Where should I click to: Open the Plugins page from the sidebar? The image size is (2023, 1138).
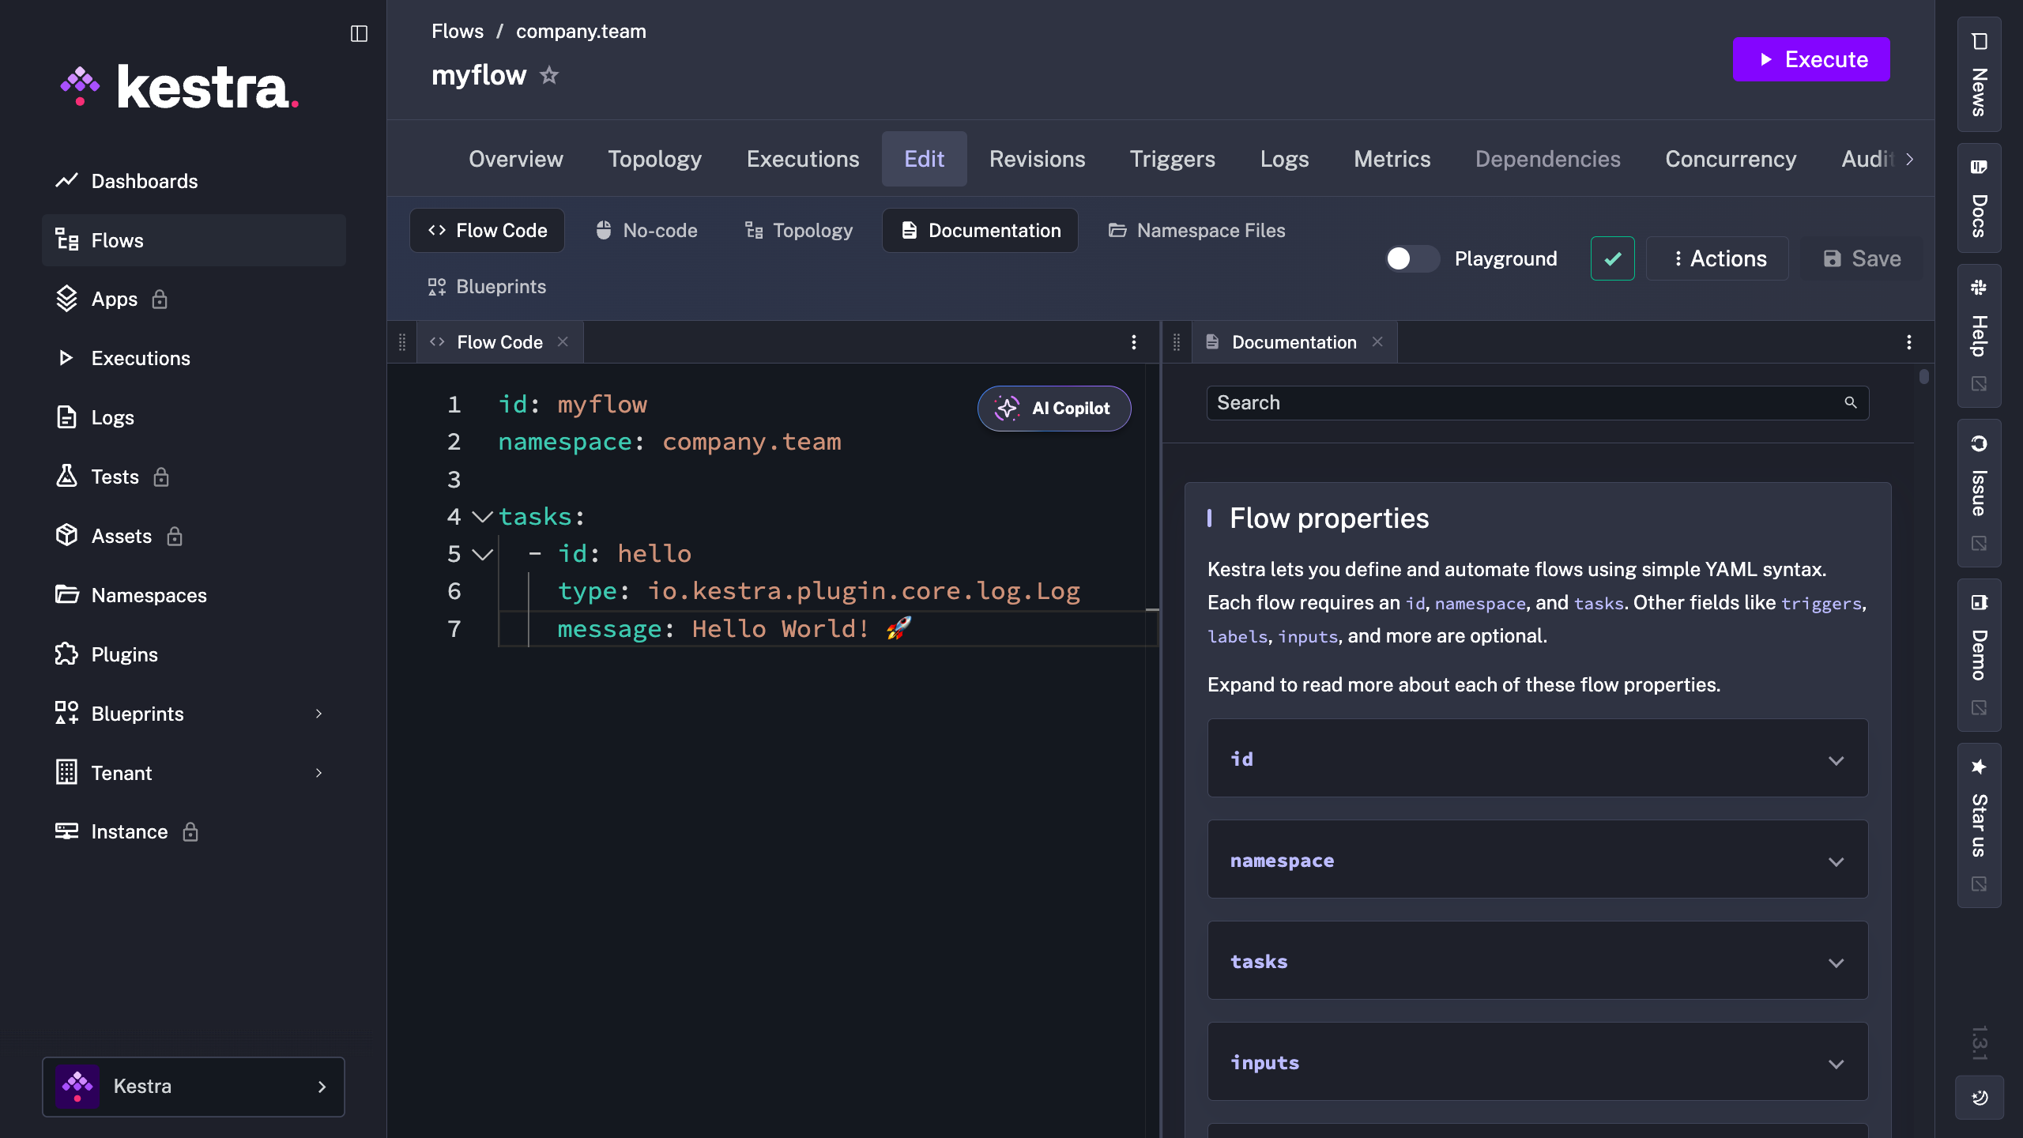point(124,654)
